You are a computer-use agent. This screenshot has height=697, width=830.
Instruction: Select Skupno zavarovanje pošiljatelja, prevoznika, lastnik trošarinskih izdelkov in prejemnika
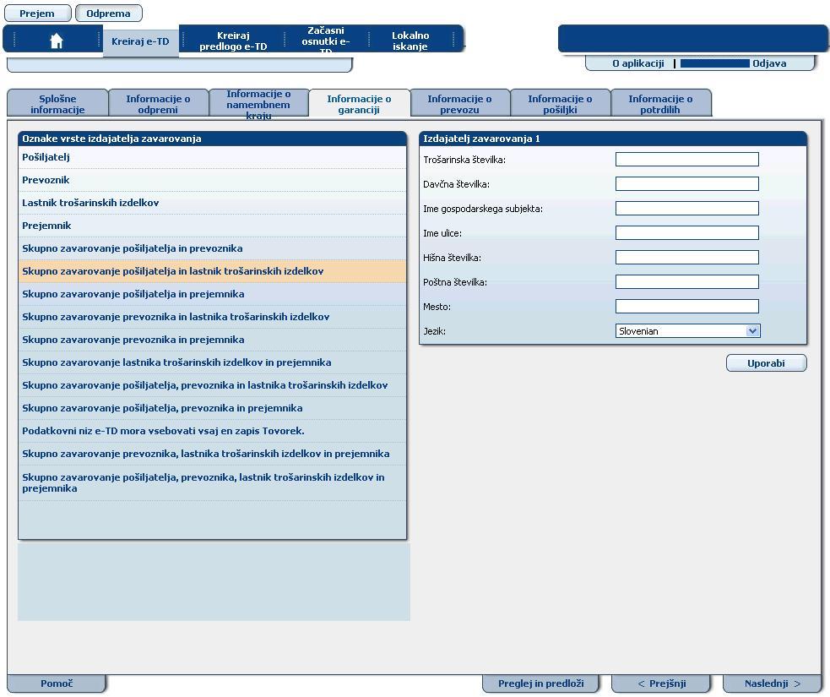click(x=212, y=482)
